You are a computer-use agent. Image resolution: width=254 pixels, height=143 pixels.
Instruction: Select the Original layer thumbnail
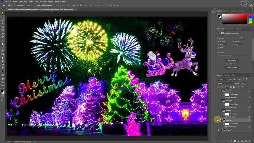[223, 130]
